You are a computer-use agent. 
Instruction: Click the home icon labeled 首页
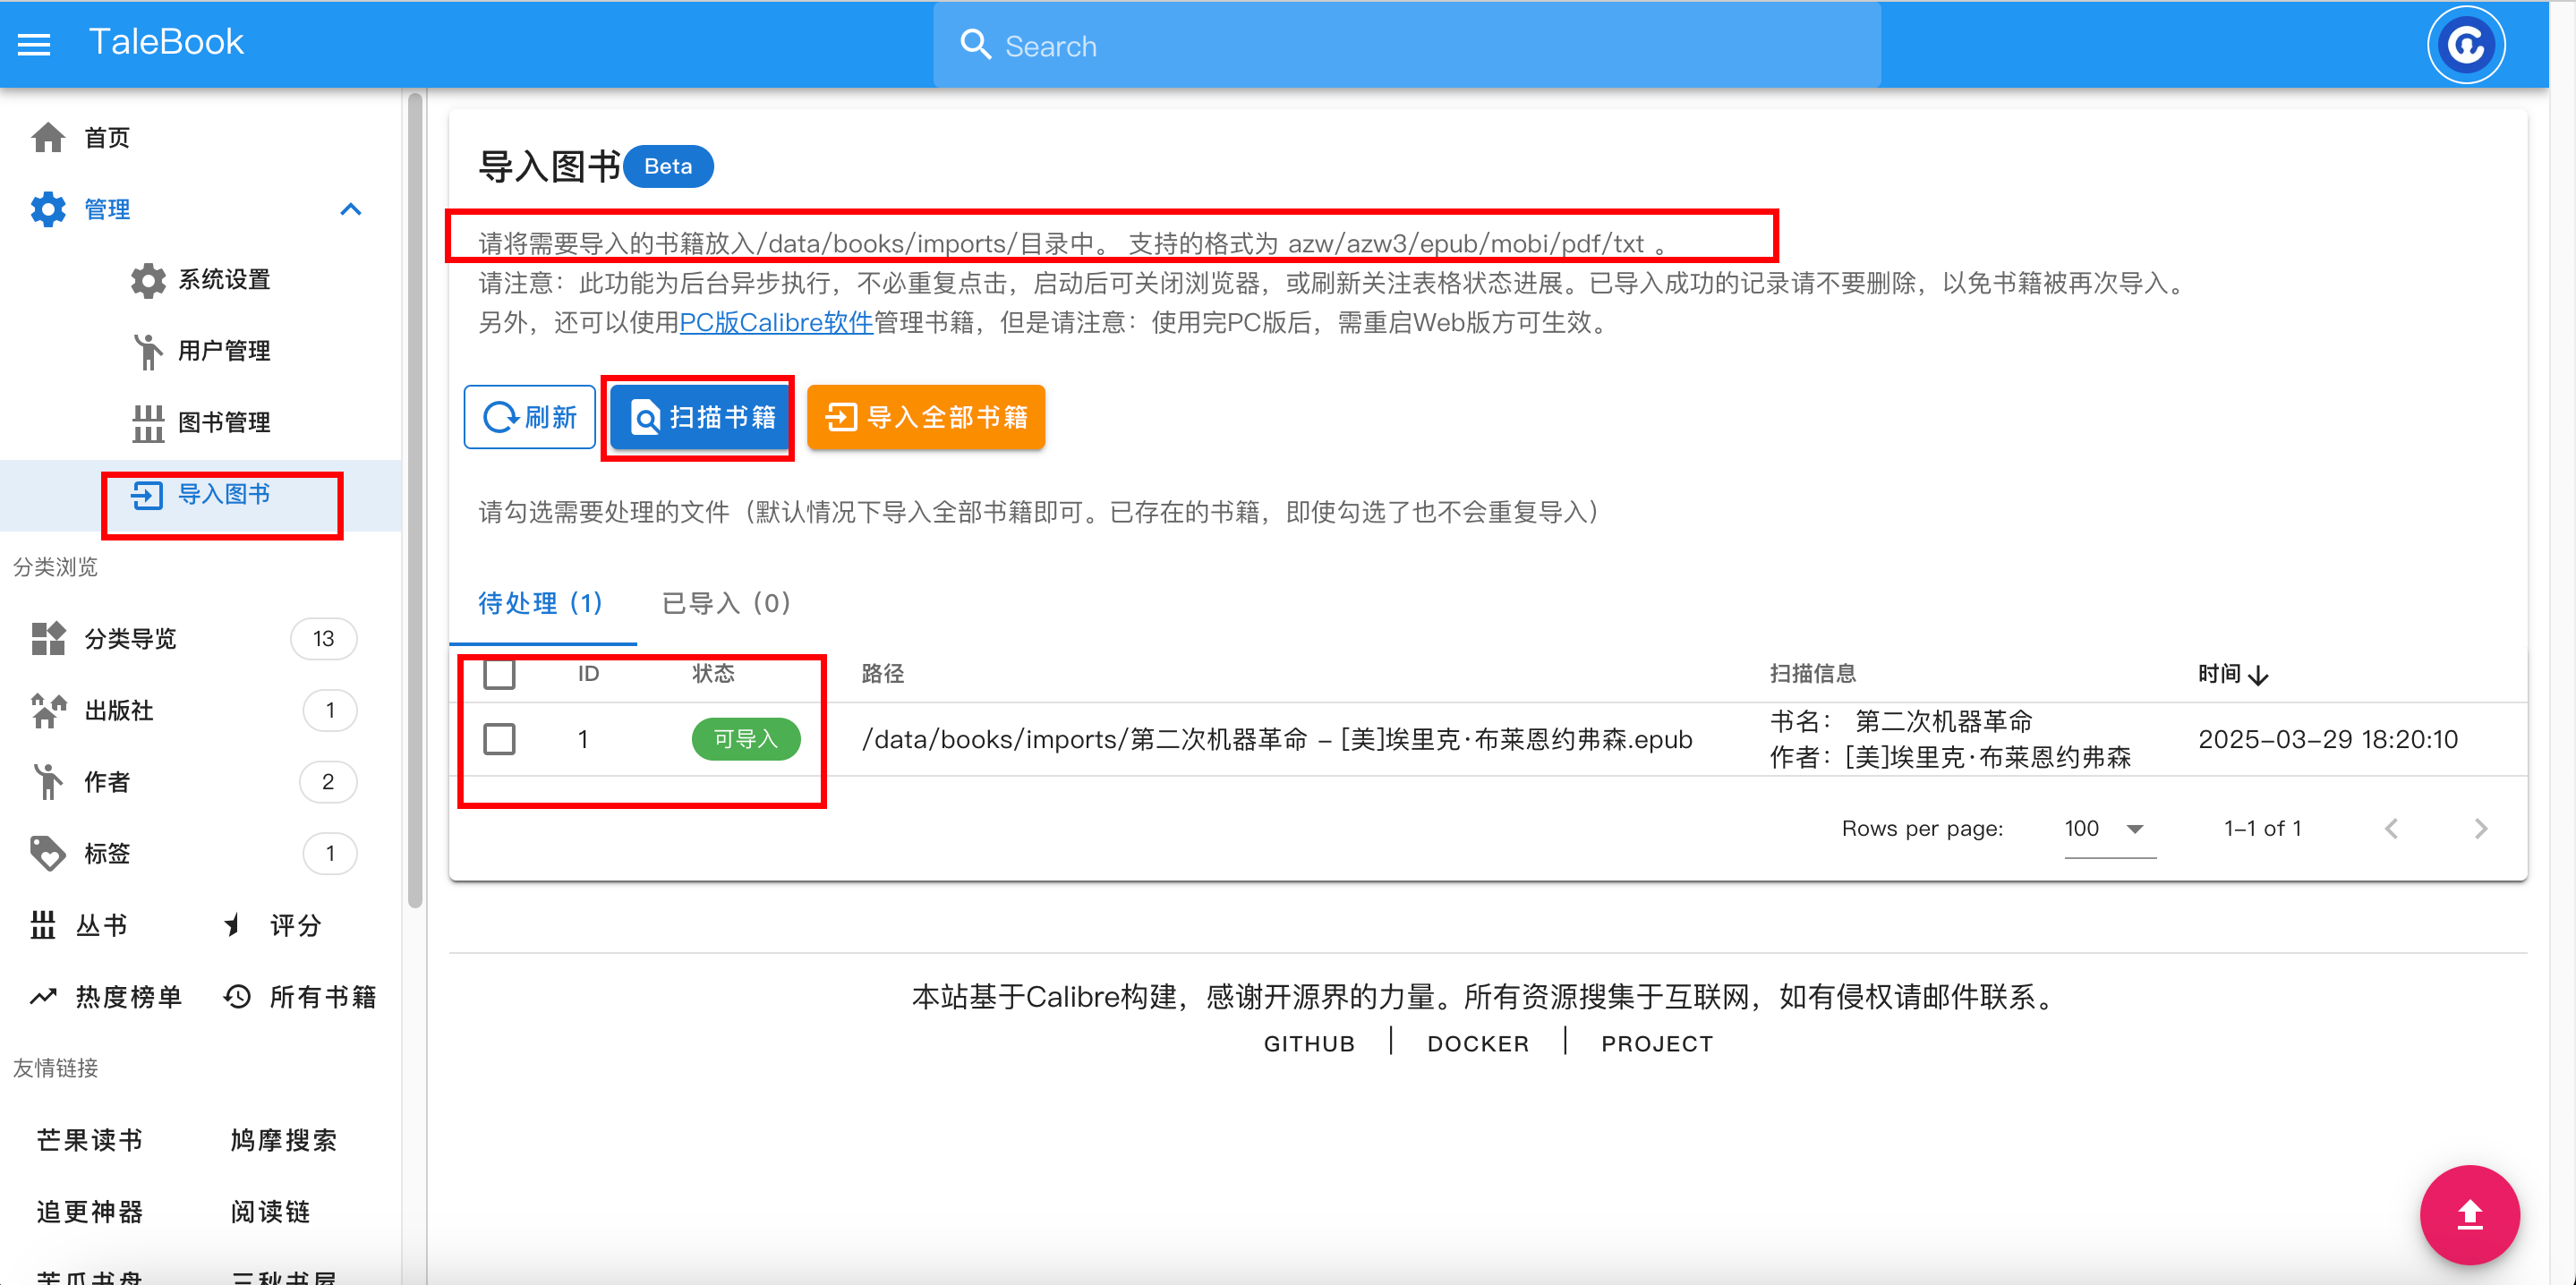[x=48, y=137]
